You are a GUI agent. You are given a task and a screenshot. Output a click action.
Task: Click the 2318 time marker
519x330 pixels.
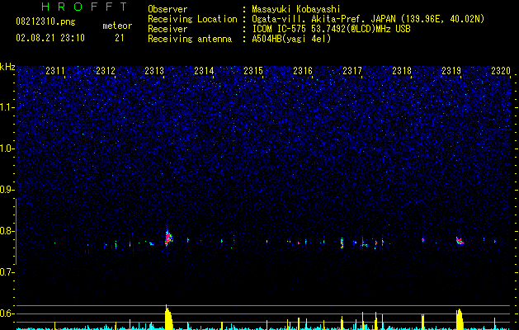tap(402, 71)
